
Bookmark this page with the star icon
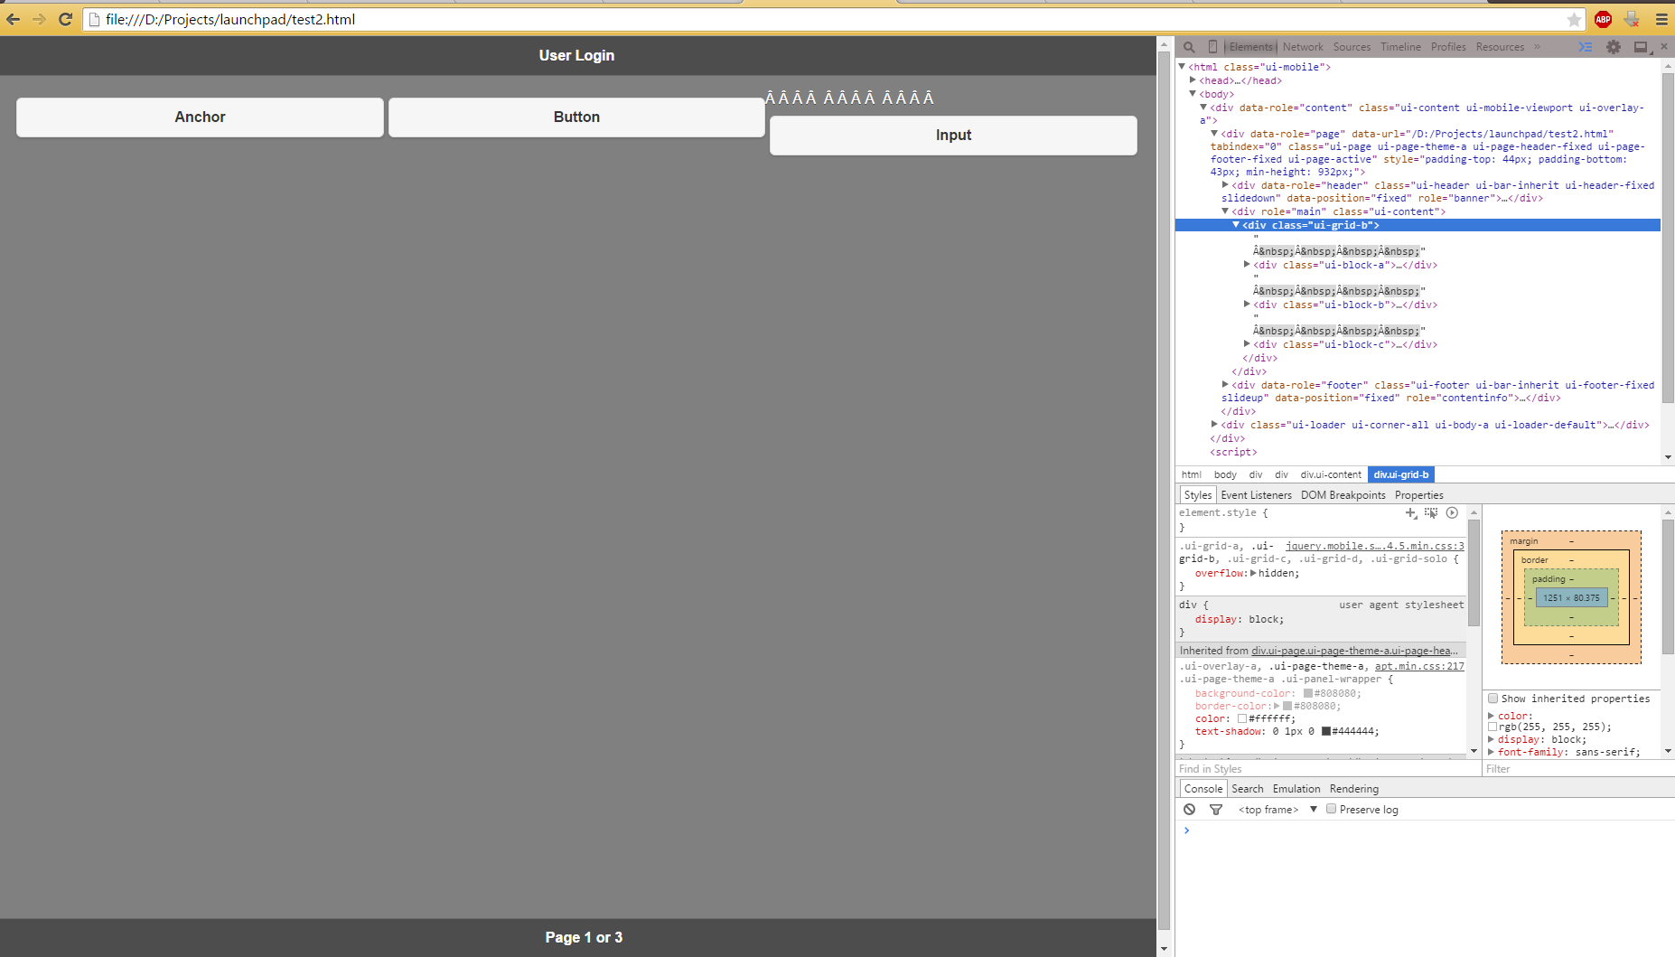pyautogui.click(x=1574, y=19)
